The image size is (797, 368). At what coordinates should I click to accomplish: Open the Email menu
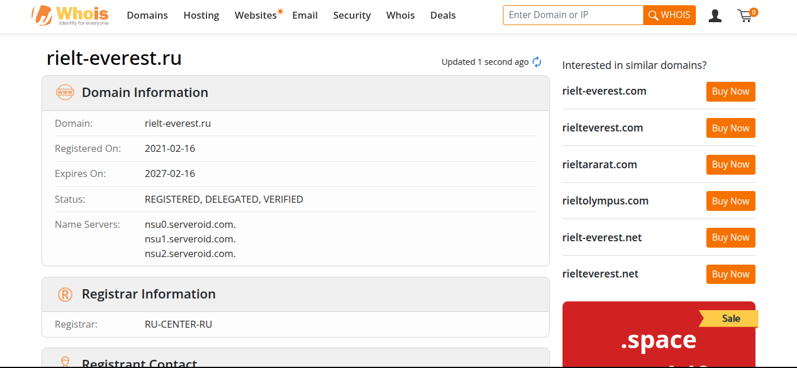(305, 15)
